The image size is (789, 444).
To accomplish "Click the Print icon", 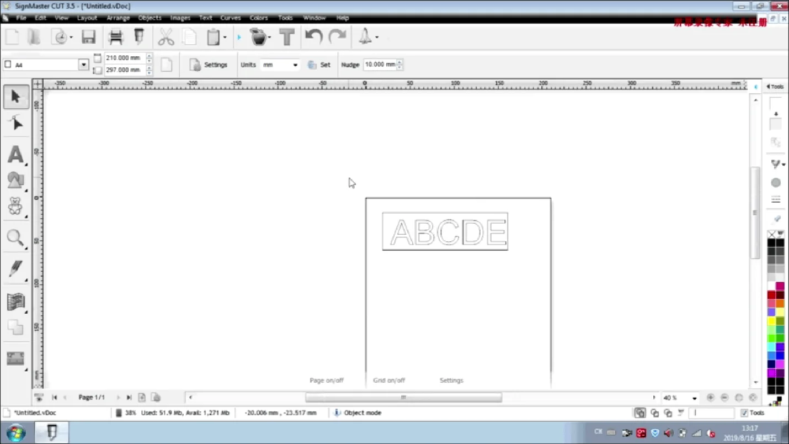I will point(115,36).
